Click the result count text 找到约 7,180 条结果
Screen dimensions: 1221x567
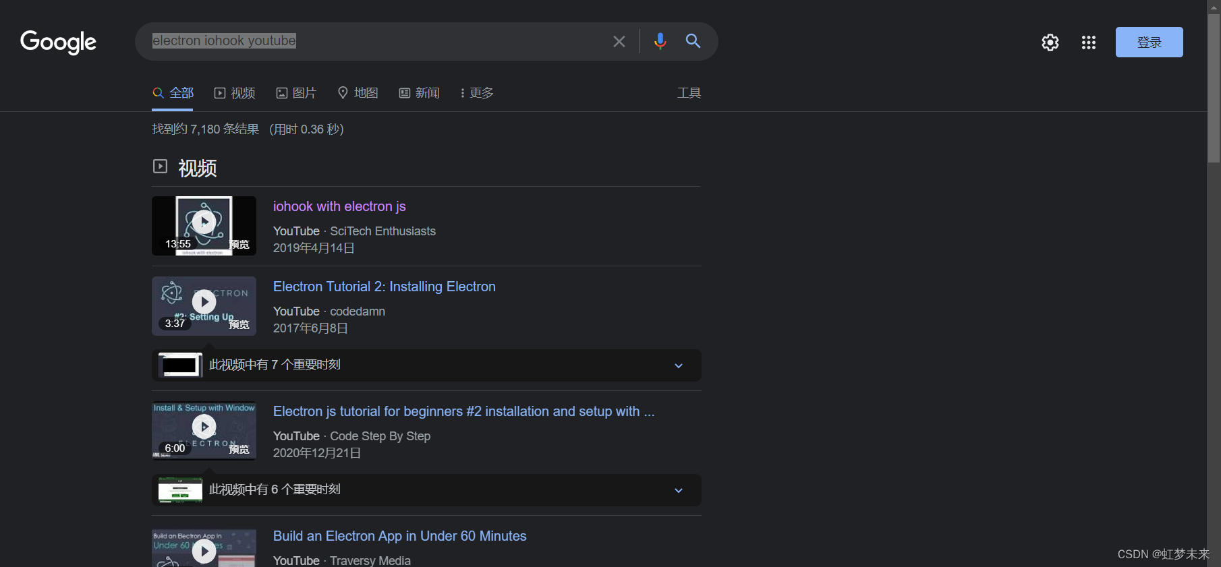pos(205,129)
